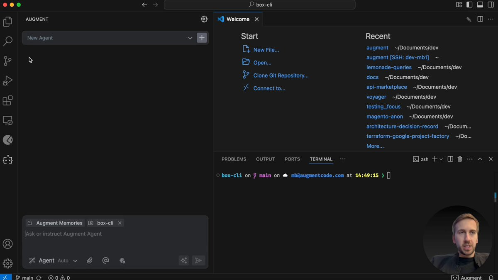Open editor More Actions ellipsis
498x280 pixels.
coord(491,19)
